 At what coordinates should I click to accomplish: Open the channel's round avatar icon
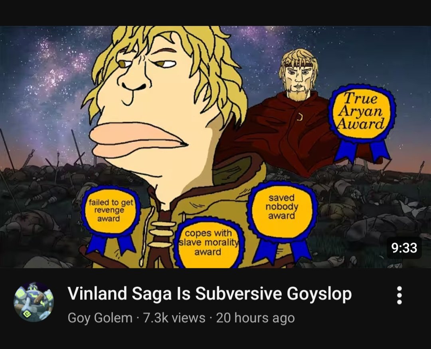(x=34, y=302)
